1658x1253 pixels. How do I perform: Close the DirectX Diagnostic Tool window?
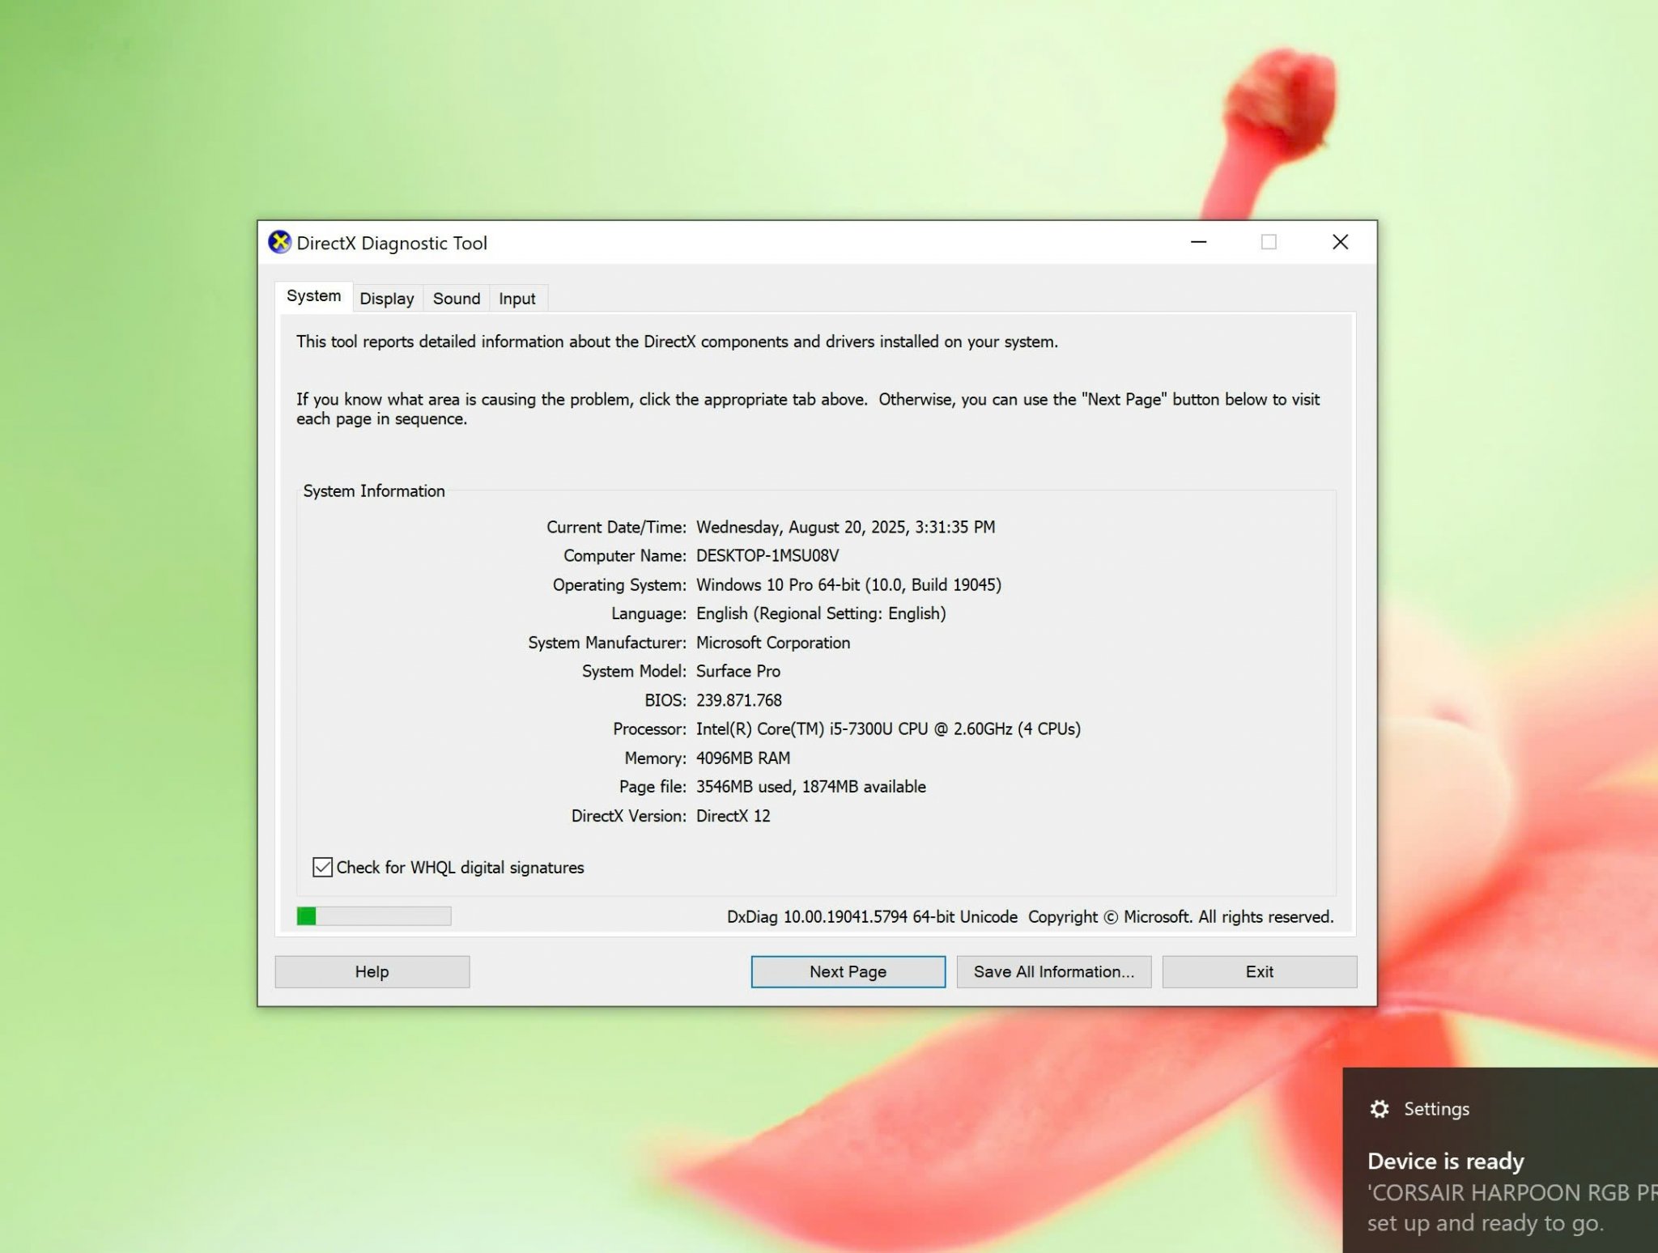pyautogui.click(x=1340, y=242)
